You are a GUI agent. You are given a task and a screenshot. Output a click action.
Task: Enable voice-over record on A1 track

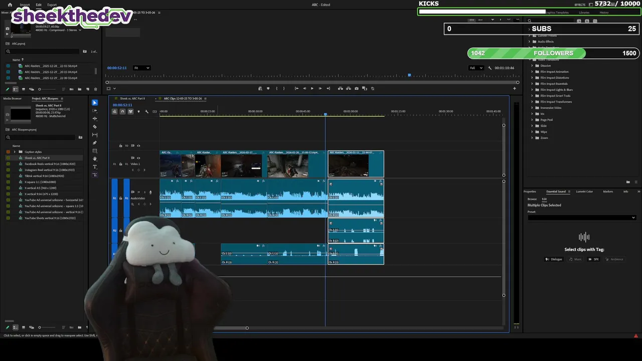(150, 192)
